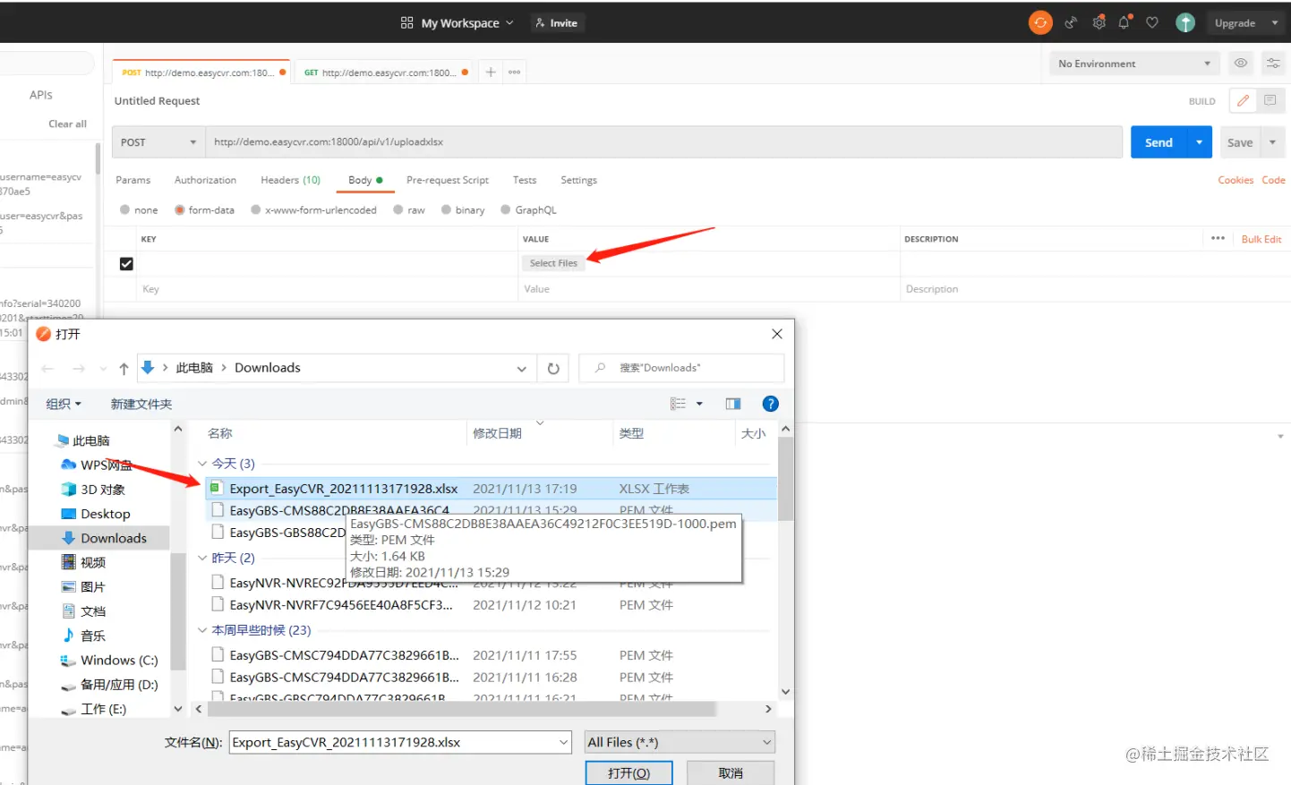Select the GraphQL body type
1291x785 pixels.
pos(506,210)
